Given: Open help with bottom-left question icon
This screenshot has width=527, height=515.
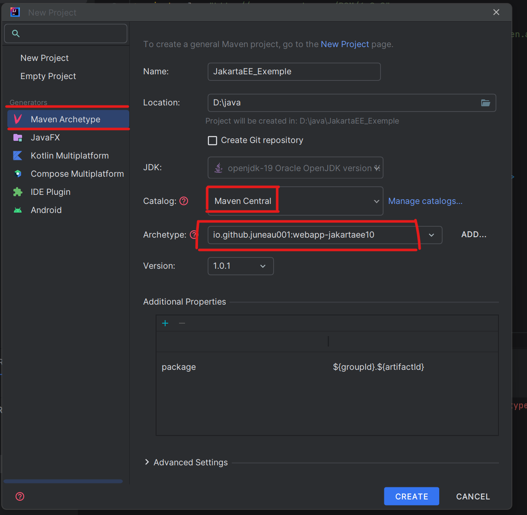Looking at the screenshot, I should coord(20,496).
